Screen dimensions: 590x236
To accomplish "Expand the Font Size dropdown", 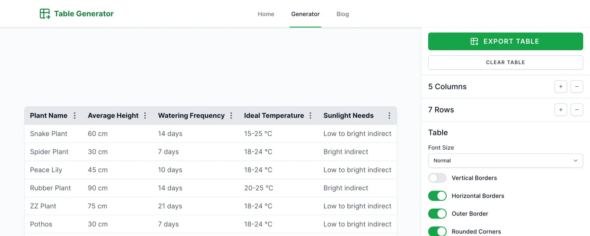I will (x=505, y=161).
